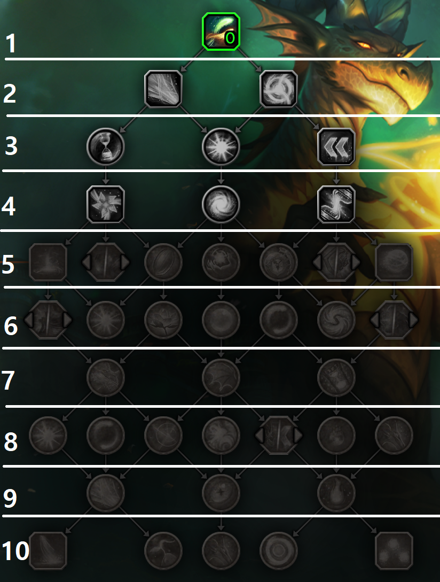440x582 pixels.
Task: Click the swirl vortex talent in row 6
Action: 336,320
